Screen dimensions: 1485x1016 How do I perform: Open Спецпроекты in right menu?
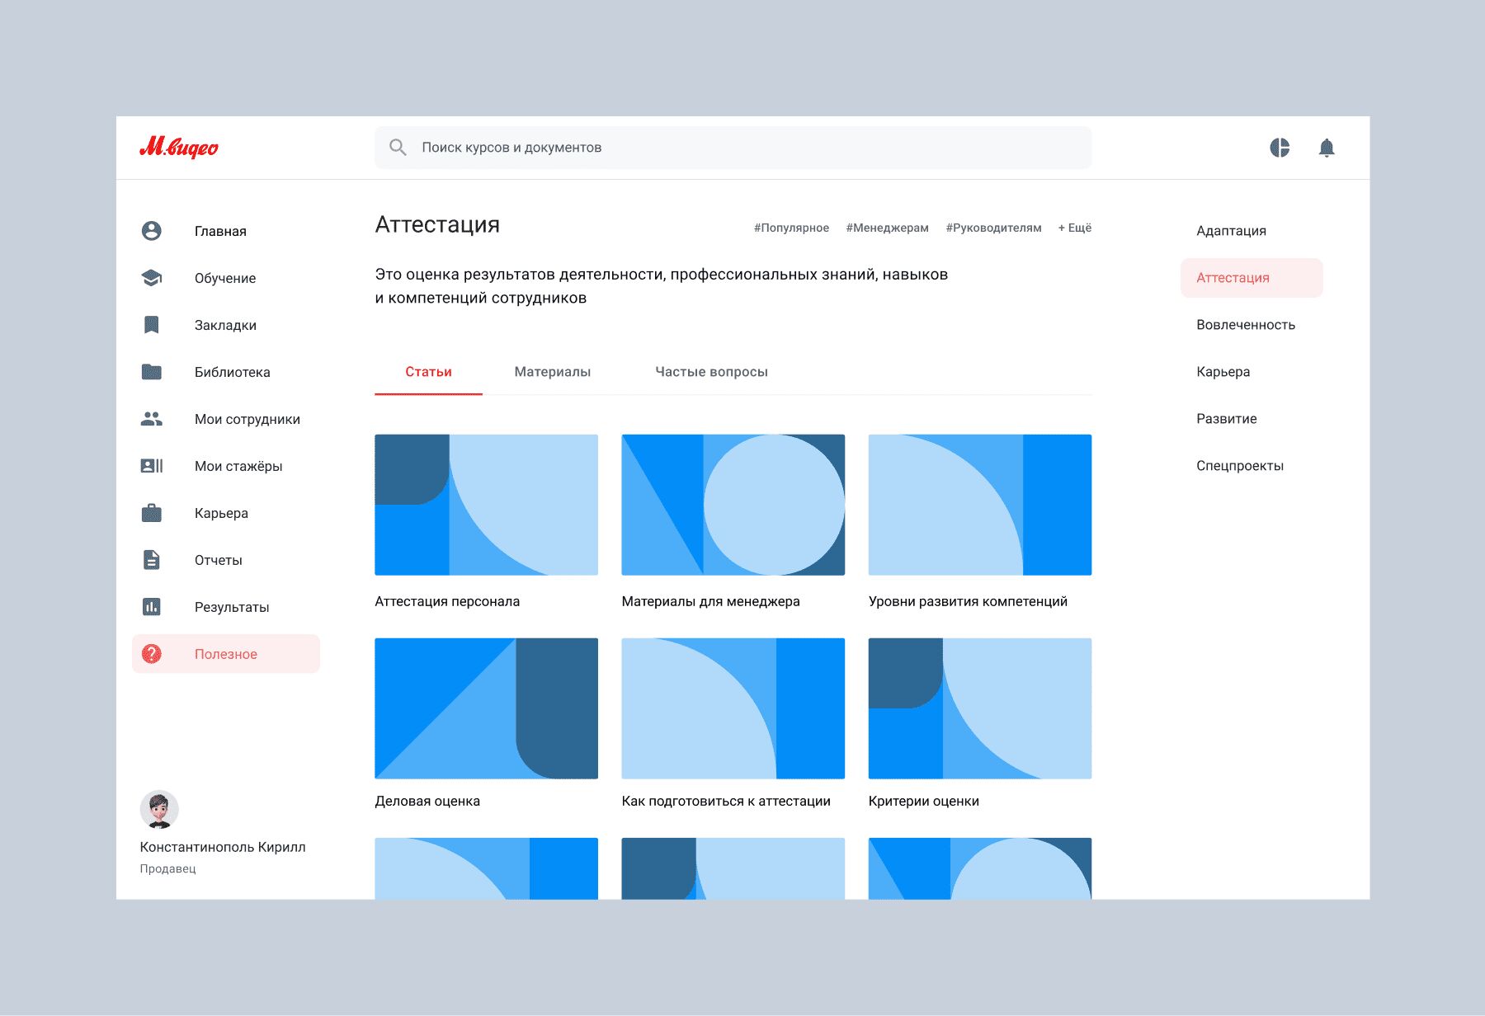(1239, 466)
